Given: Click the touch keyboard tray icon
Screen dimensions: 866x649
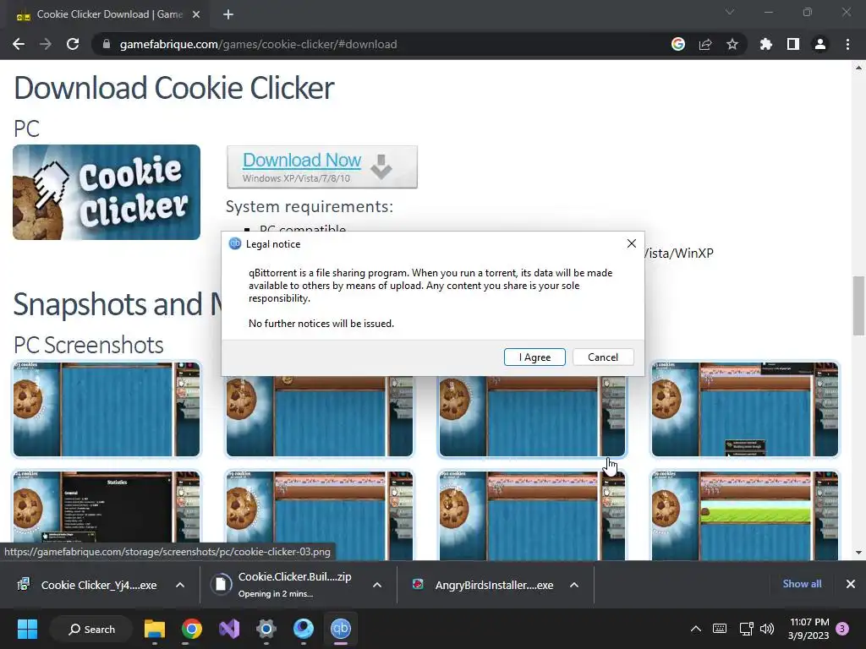Looking at the screenshot, I should tap(720, 629).
